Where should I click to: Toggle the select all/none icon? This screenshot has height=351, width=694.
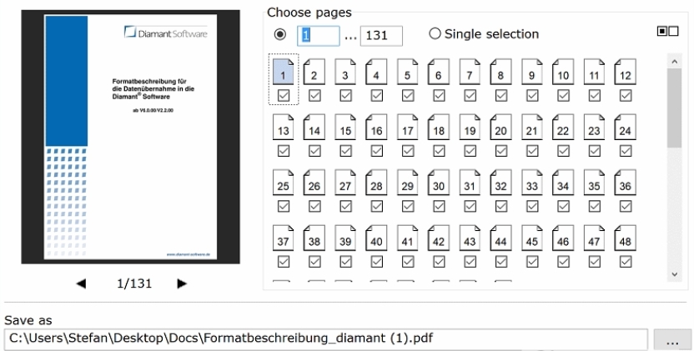668,31
